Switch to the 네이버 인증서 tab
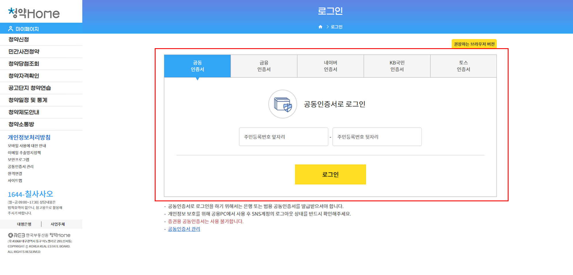Image resolution: width=573 pixels, height=275 pixels. 330,66
